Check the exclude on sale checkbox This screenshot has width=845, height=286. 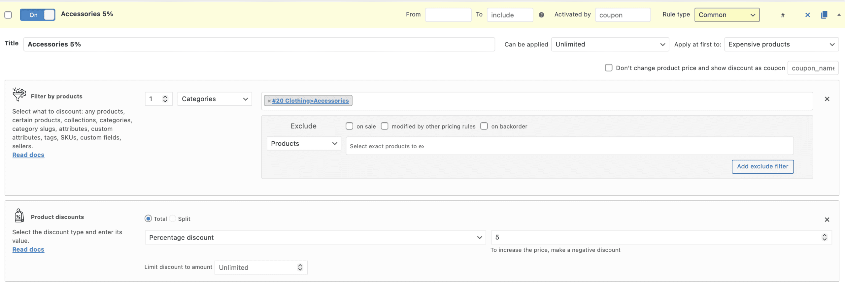[349, 126]
